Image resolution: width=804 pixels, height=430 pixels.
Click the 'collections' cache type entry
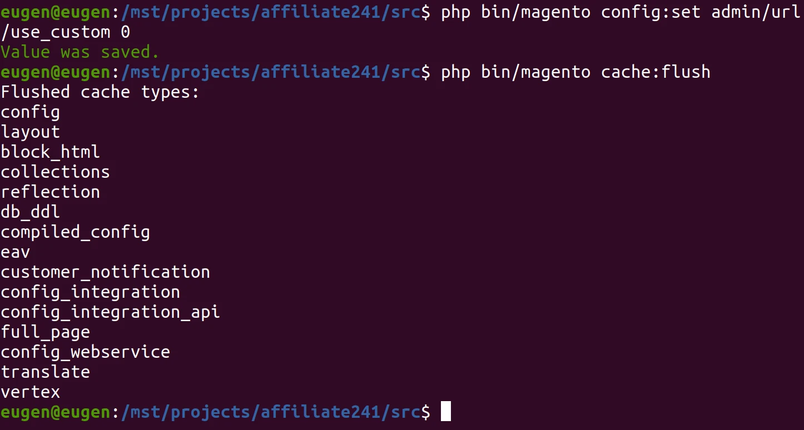[x=55, y=172]
